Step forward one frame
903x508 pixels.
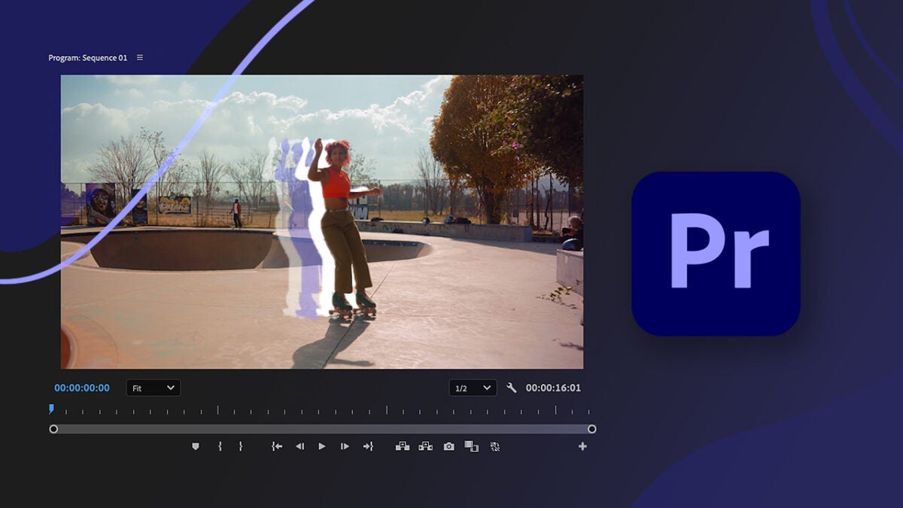point(345,446)
